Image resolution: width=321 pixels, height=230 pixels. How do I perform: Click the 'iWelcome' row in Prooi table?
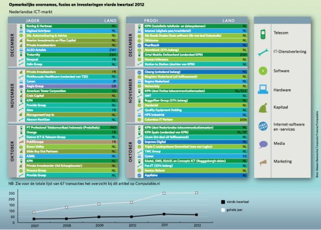[x=195, y=41]
